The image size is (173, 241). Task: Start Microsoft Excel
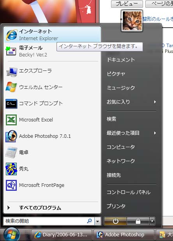[x=52, y=120]
